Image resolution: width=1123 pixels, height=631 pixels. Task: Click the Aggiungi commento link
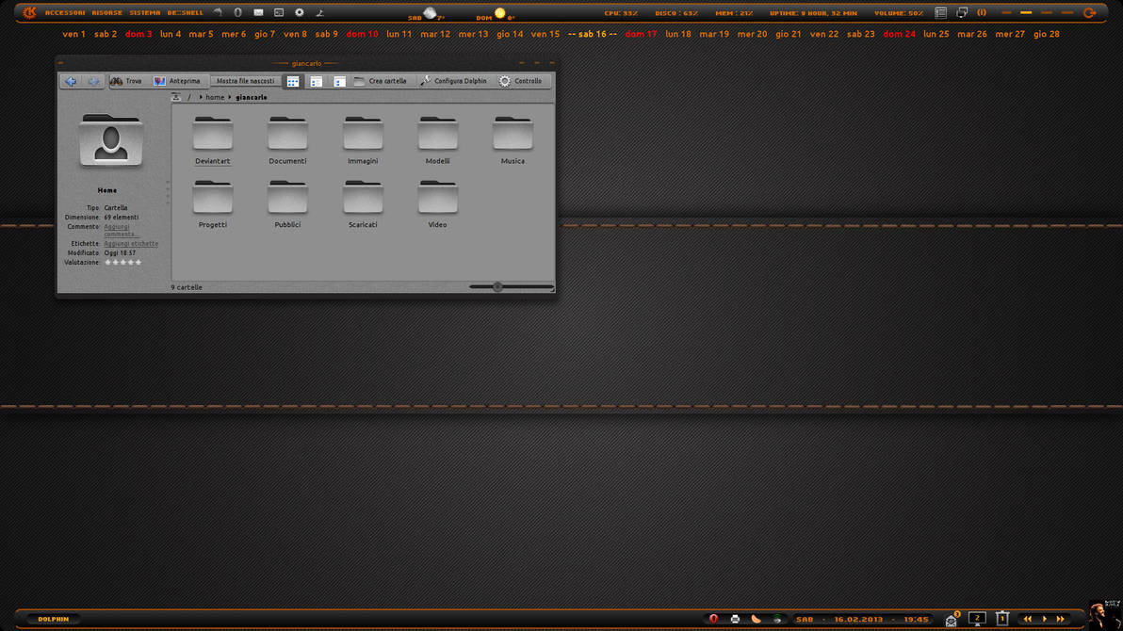120,231
